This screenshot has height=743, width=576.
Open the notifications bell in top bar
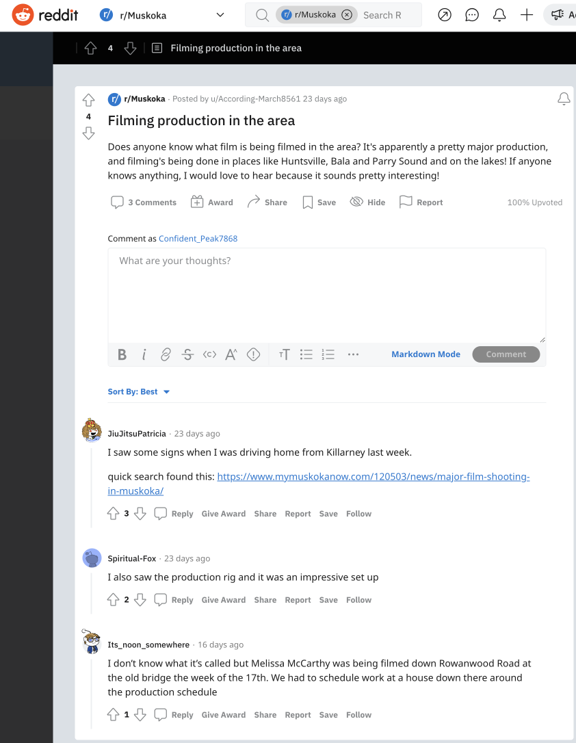pos(499,15)
